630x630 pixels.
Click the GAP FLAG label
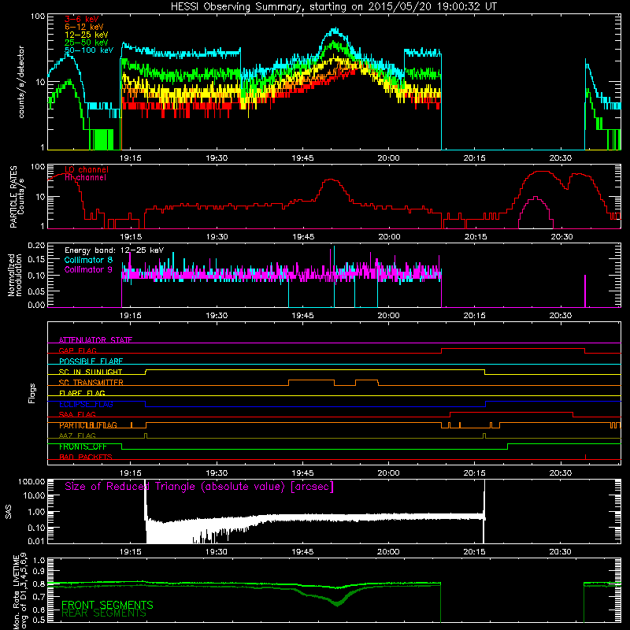click(x=77, y=350)
